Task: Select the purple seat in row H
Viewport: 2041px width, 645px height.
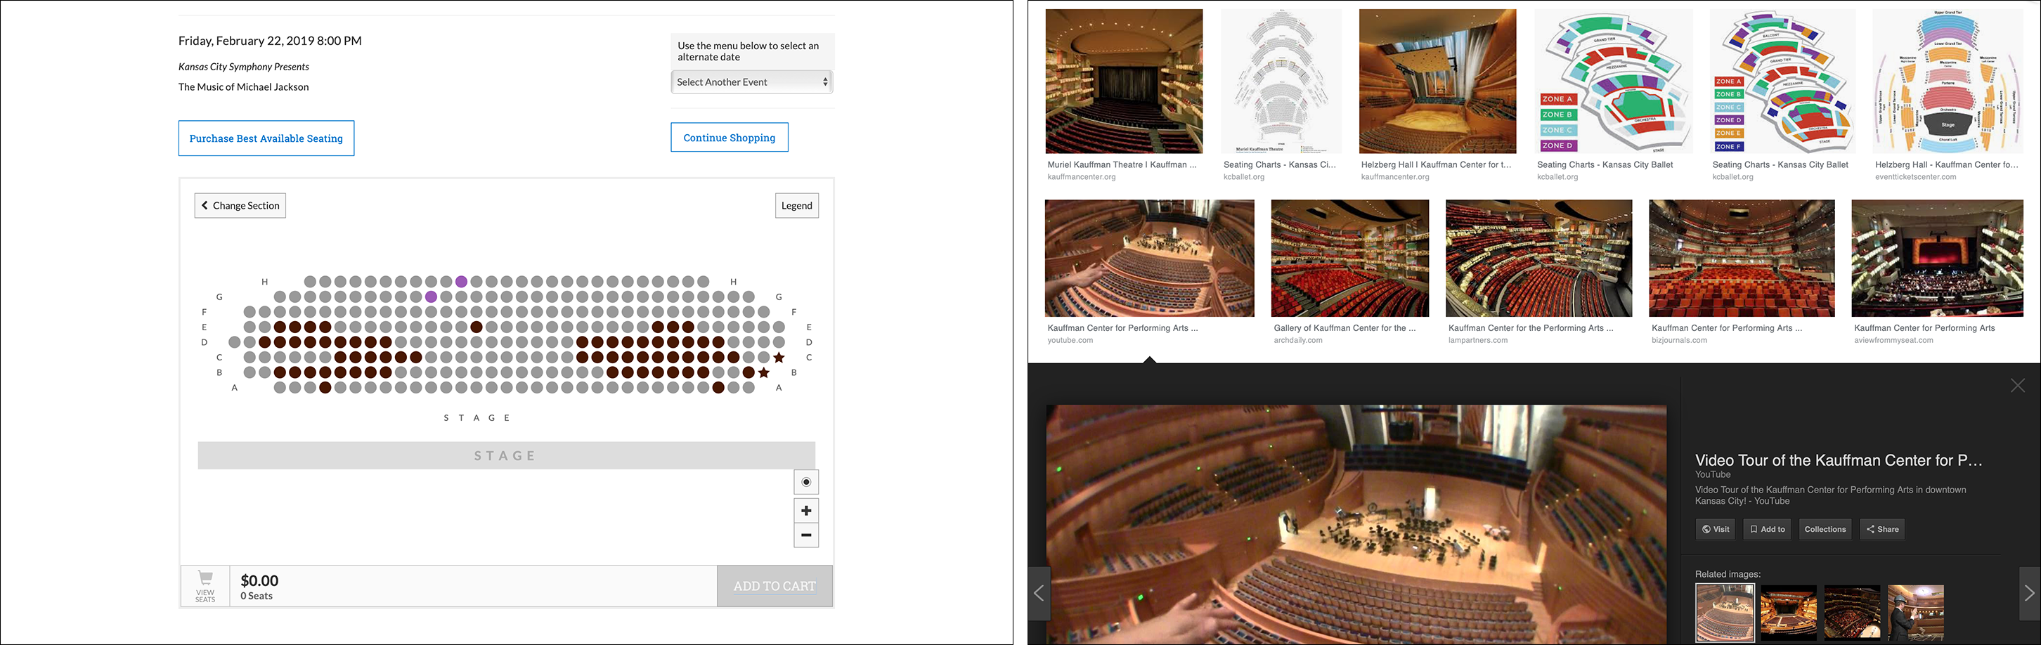Action: coord(461,281)
